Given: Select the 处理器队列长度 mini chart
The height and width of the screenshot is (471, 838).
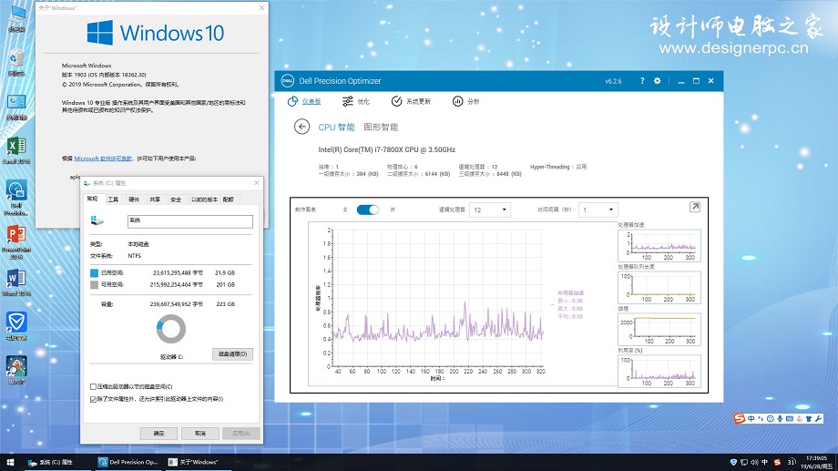Looking at the screenshot, I should point(659,287).
